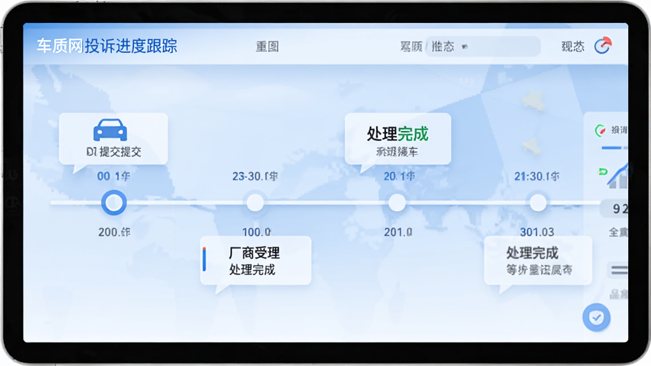The width and height of the screenshot is (651, 366).
Task: Open the 提交提交 card
Action: [x=113, y=139]
